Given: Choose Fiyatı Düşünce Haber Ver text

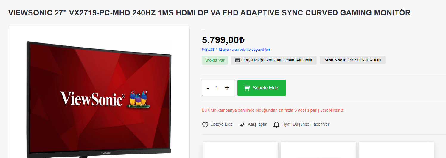Looking at the screenshot, I should pos(305,124).
